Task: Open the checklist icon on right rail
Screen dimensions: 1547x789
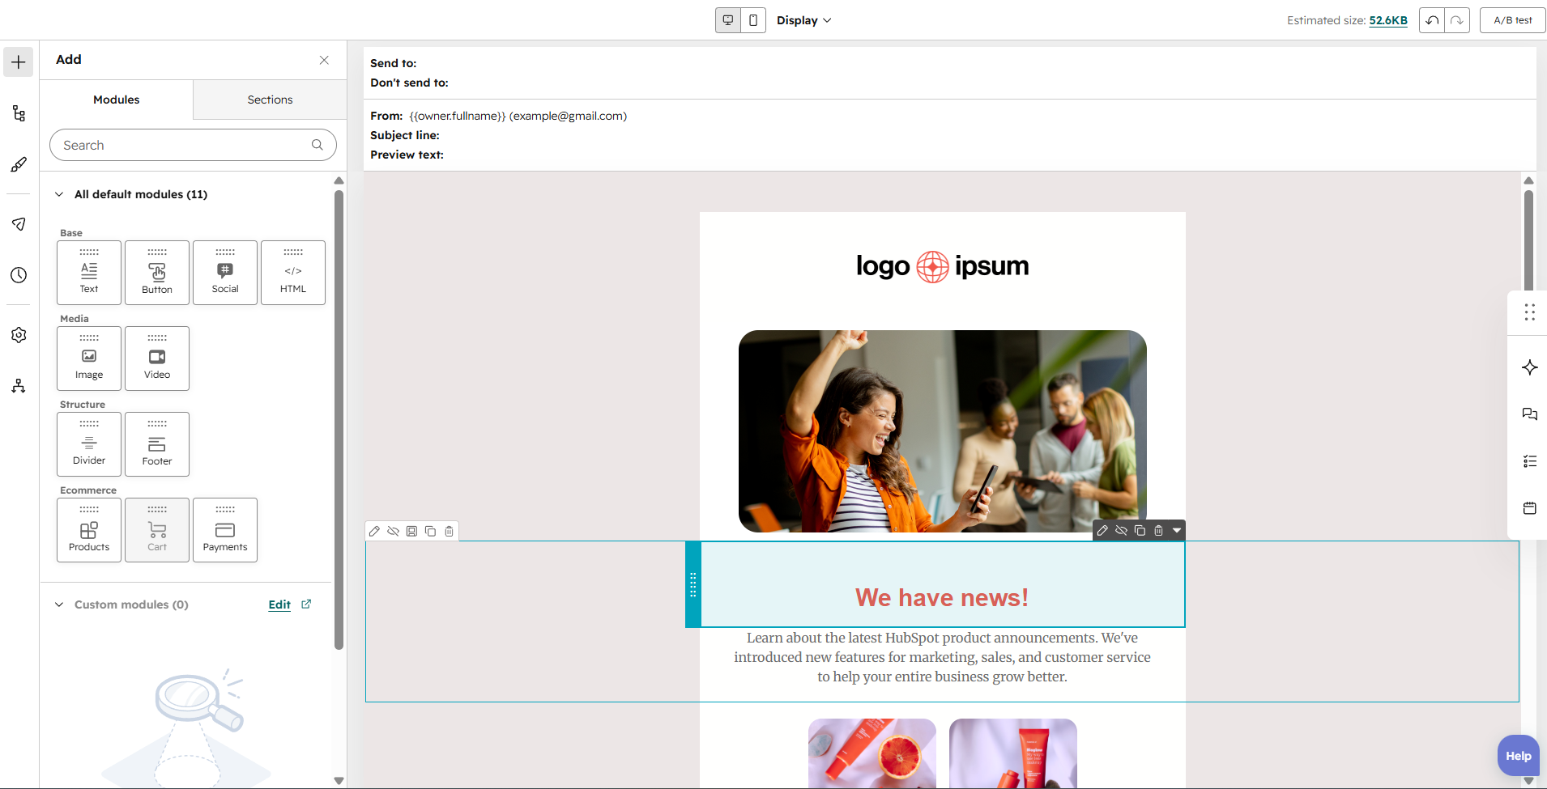Action: click(x=1529, y=461)
